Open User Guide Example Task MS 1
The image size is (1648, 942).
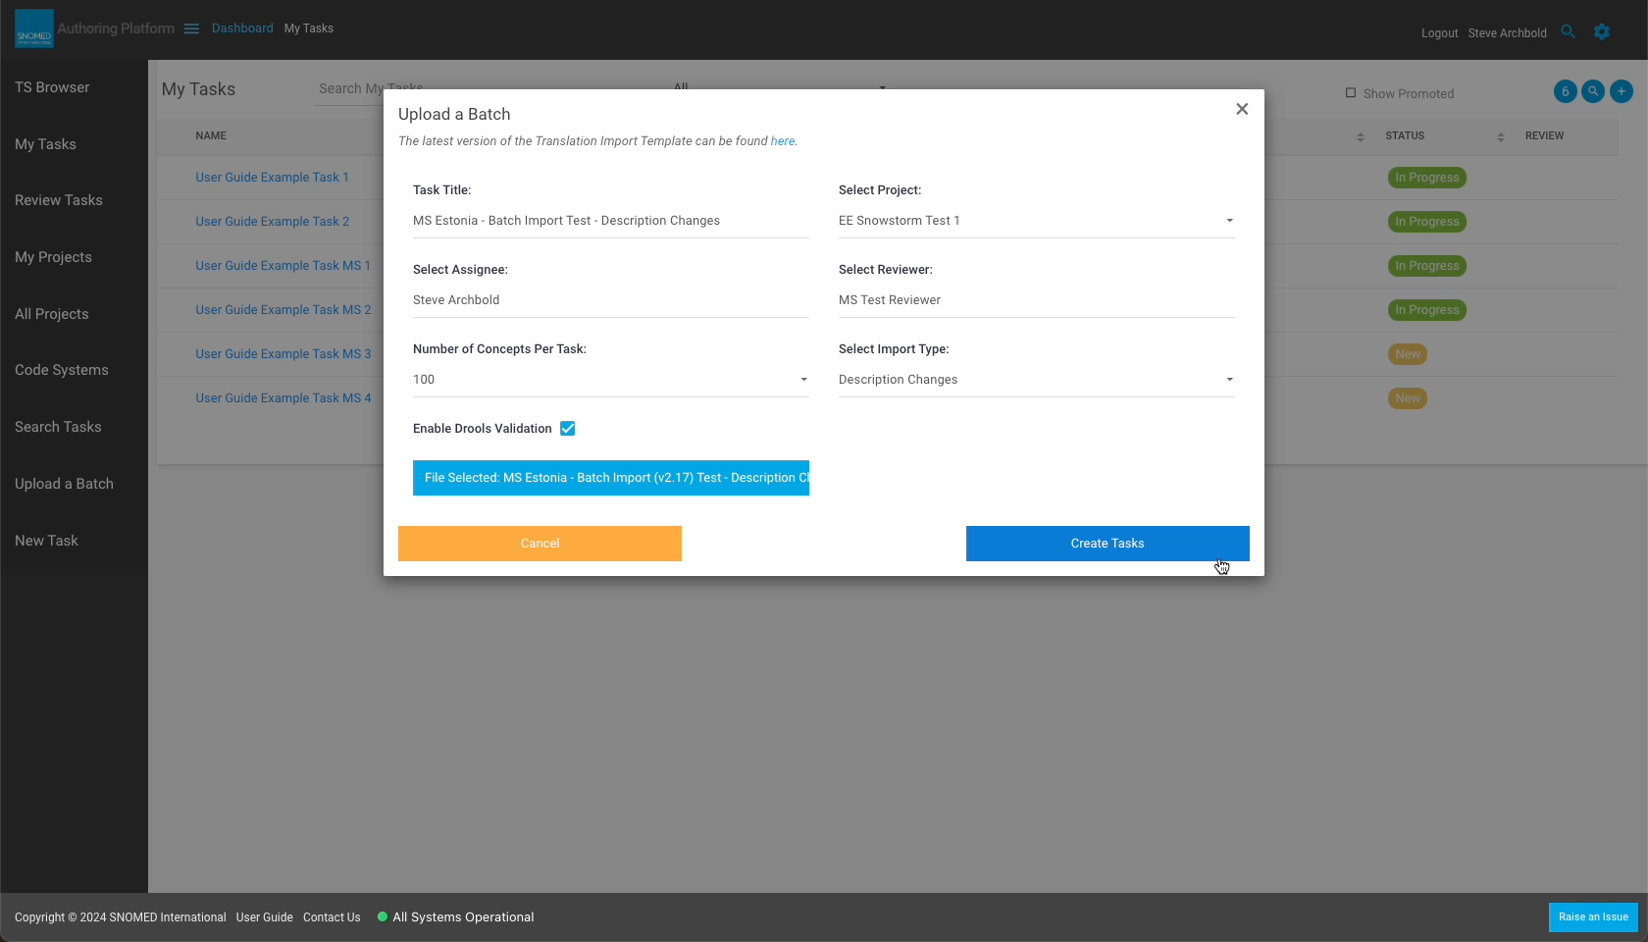[283, 266]
